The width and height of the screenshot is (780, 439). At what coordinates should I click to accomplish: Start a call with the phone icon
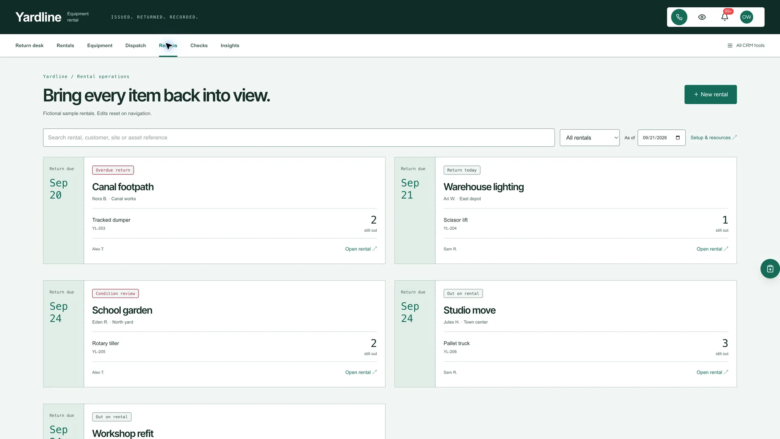679,17
